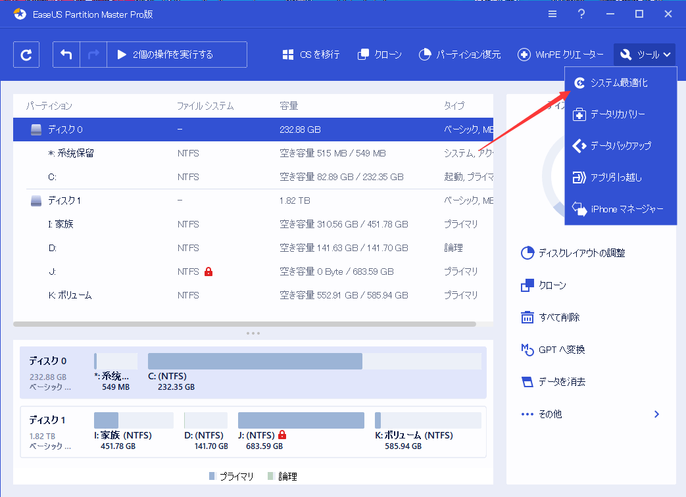This screenshot has width=686, height=497.
Task: Select データバックアップ menu entry
Action: (621, 145)
